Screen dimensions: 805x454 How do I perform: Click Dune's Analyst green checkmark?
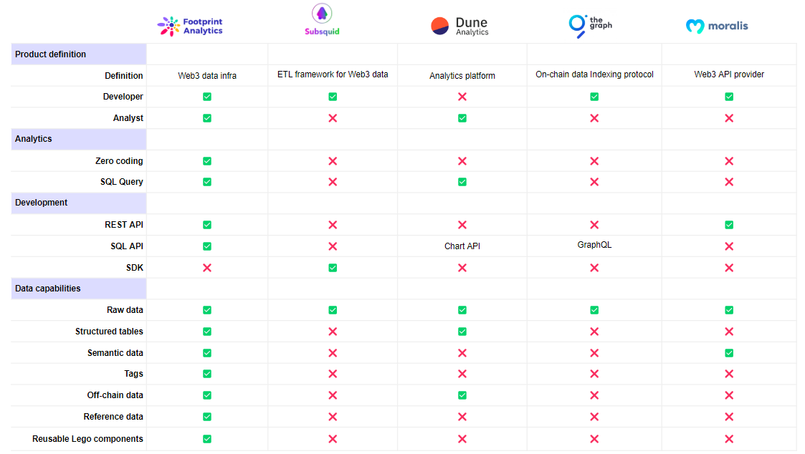point(462,118)
